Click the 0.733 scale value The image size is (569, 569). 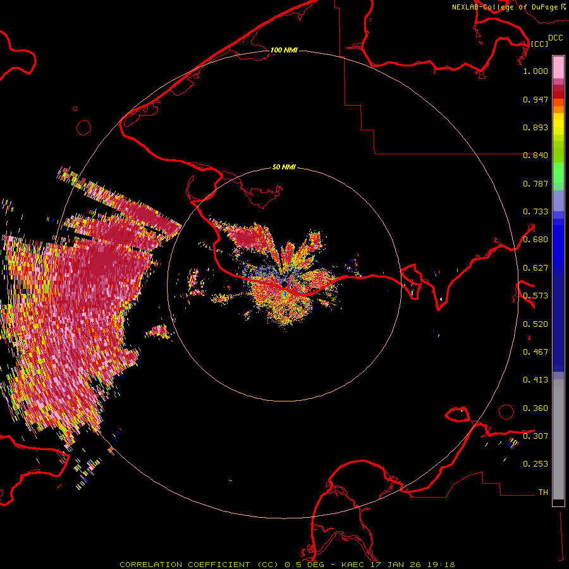click(535, 212)
